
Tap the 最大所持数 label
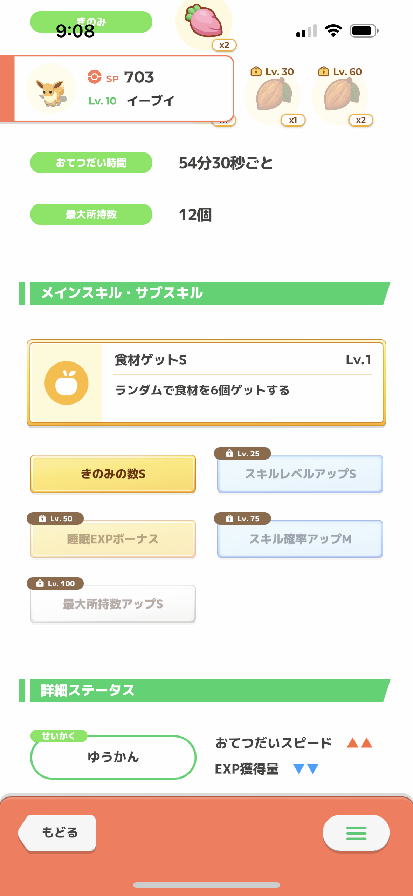pos(91,214)
